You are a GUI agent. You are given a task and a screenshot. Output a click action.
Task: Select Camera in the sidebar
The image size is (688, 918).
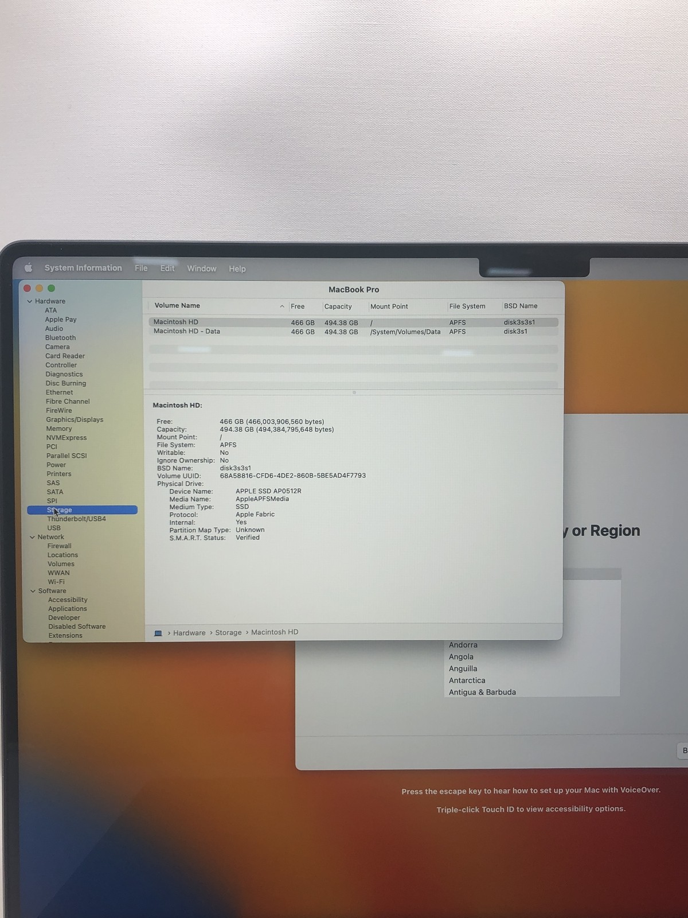tap(57, 347)
